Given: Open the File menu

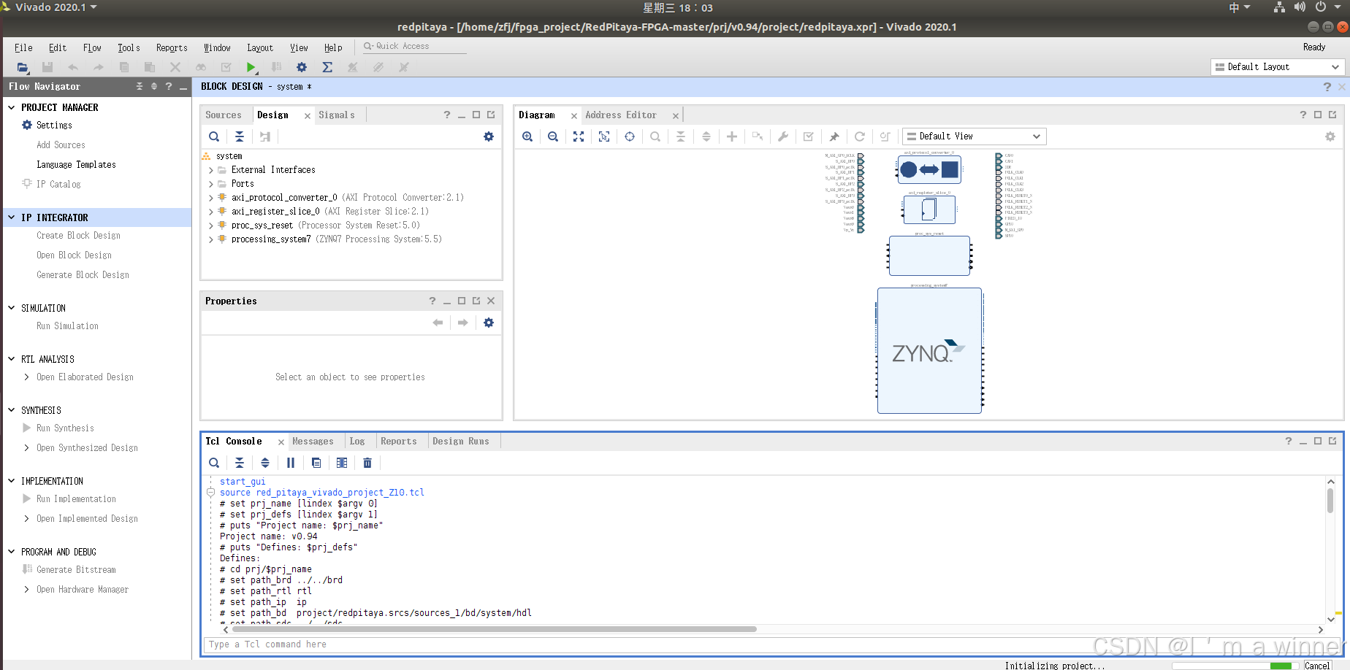Looking at the screenshot, I should (x=23, y=47).
